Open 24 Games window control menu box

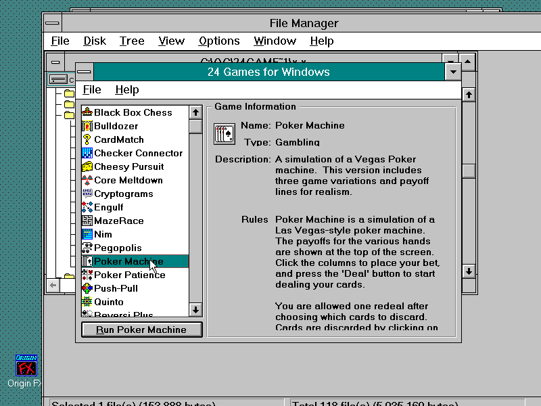84,72
